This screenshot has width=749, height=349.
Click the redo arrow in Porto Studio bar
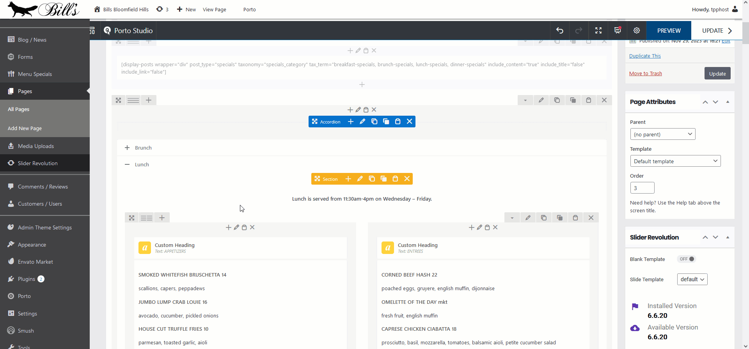pos(579,30)
